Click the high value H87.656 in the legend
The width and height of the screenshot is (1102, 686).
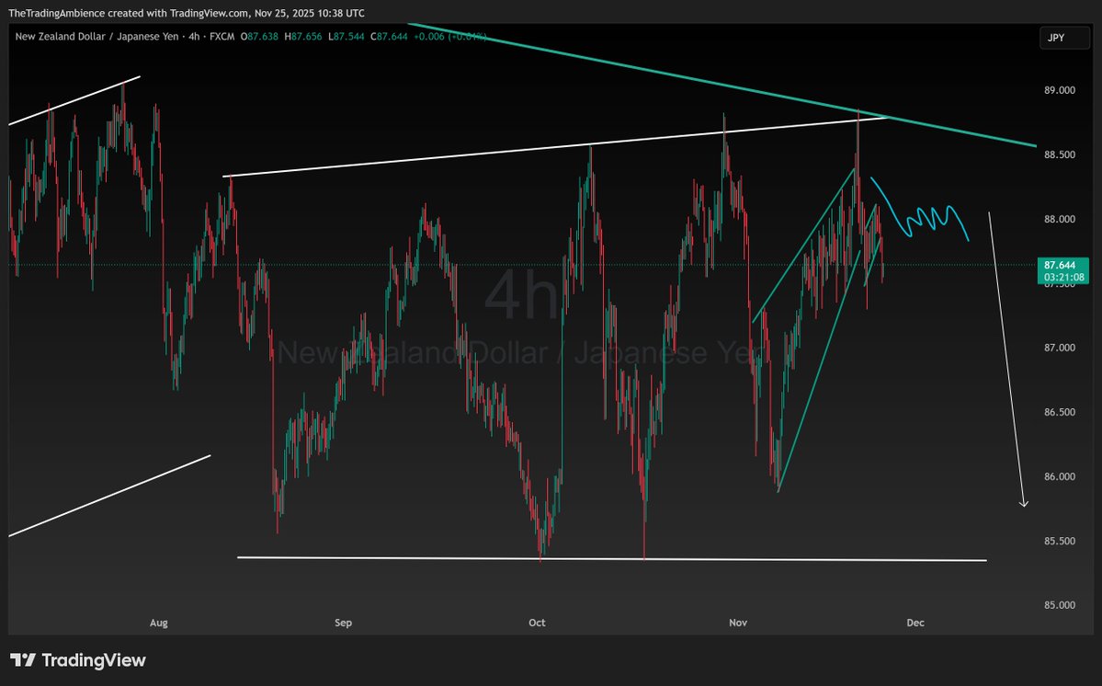coord(304,38)
